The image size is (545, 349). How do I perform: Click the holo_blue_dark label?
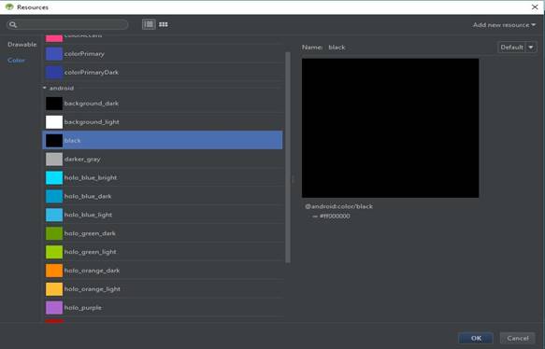point(88,196)
